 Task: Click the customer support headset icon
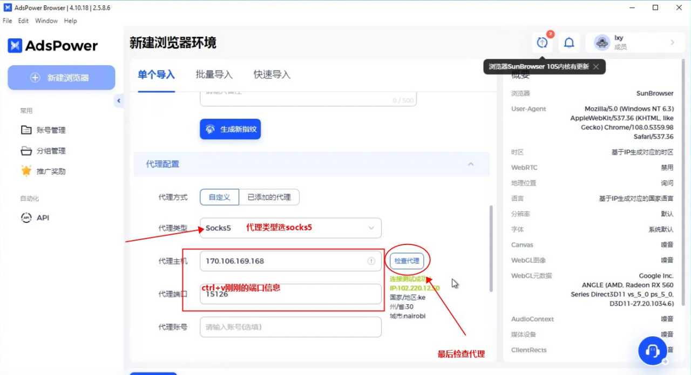pos(652,351)
